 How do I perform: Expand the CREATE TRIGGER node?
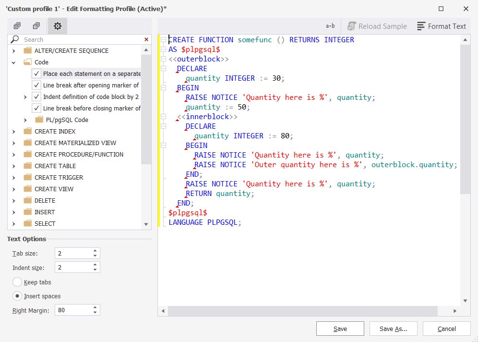(14, 178)
